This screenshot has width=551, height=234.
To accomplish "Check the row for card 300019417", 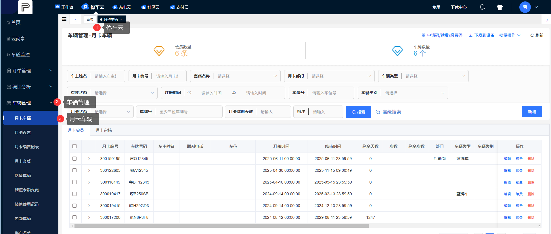I will click(74, 194).
